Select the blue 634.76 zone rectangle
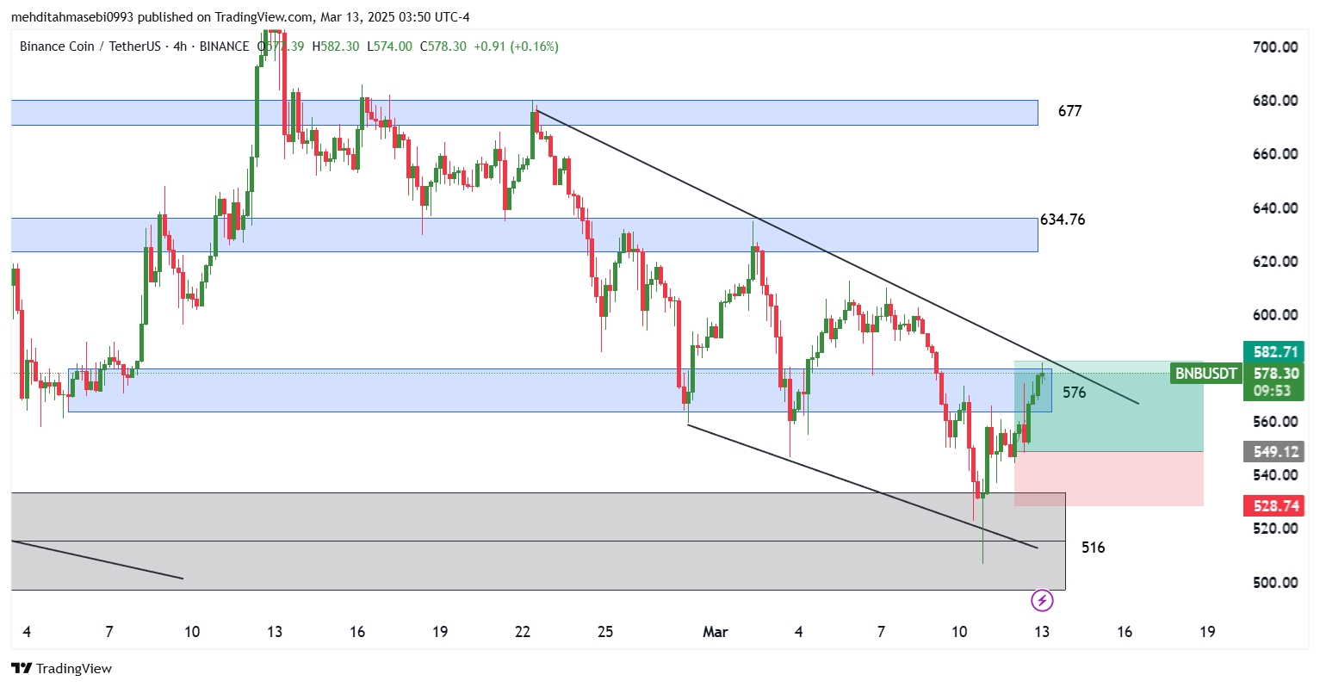 pos(524,235)
